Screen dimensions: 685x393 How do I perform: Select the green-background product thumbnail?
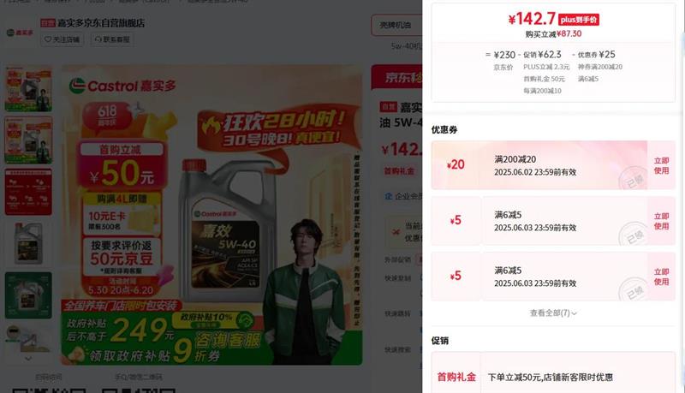coord(28,295)
